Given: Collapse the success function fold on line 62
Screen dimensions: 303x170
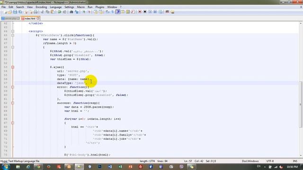Looking at the screenshot, I should click(x=13, y=103).
